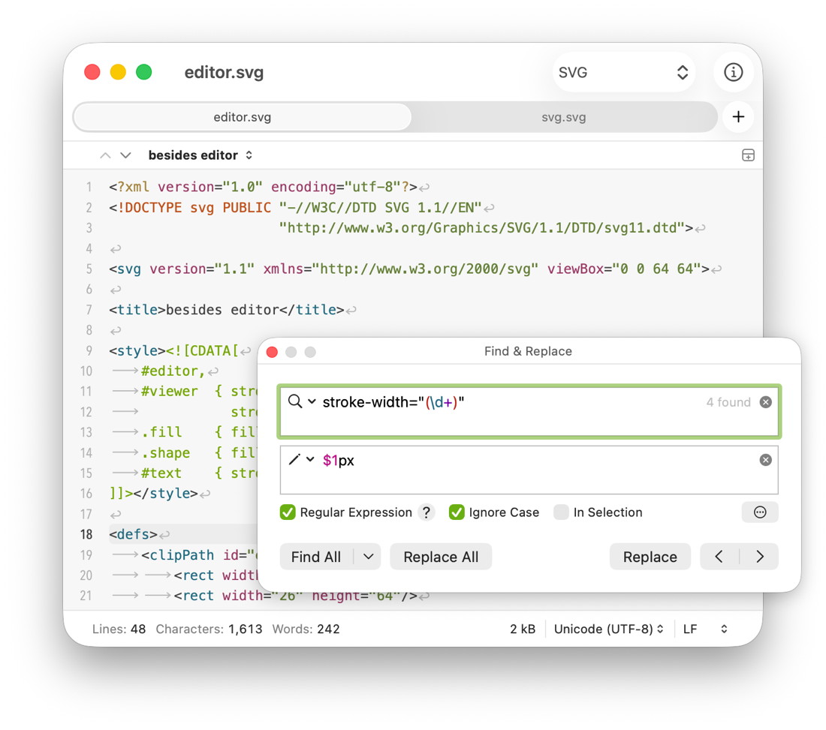The width and height of the screenshot is (826, 730).
Task: Switch to the svg.svg tab
Action: pos(565,117)
